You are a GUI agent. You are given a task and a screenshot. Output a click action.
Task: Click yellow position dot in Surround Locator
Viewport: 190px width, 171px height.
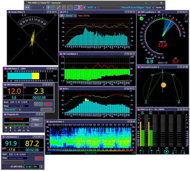pyautogui.click(x=163, y=85)
